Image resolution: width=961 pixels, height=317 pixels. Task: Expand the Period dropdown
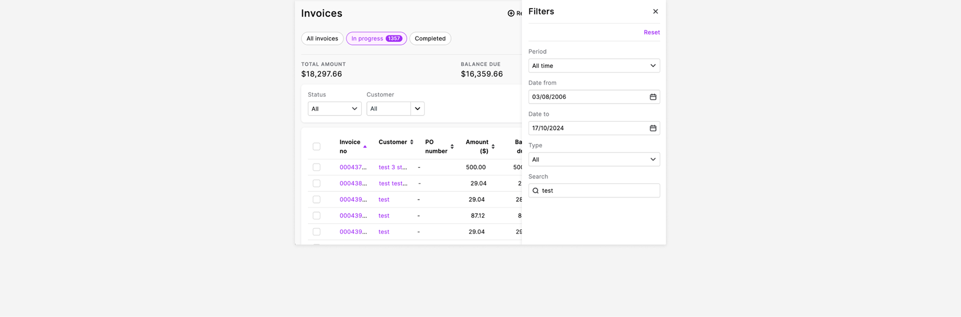coord(594,66)
